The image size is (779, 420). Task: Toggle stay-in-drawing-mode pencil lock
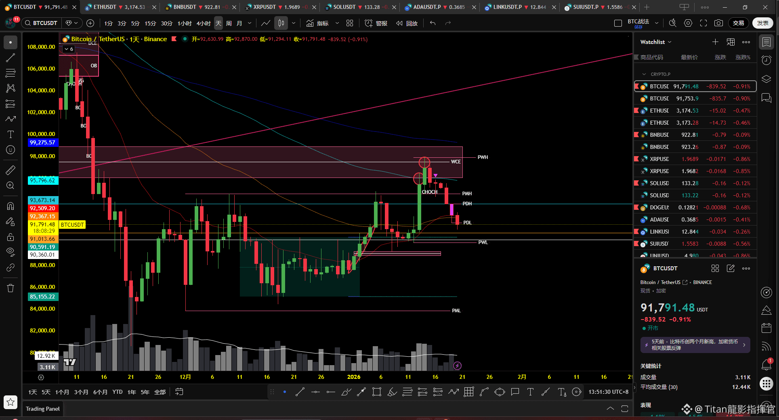click(x=10, y=221)
